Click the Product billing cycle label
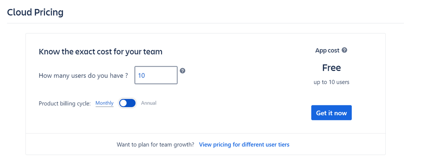This screenshot has width=424, height=162. pyautogui.click(x=65, y=104)
